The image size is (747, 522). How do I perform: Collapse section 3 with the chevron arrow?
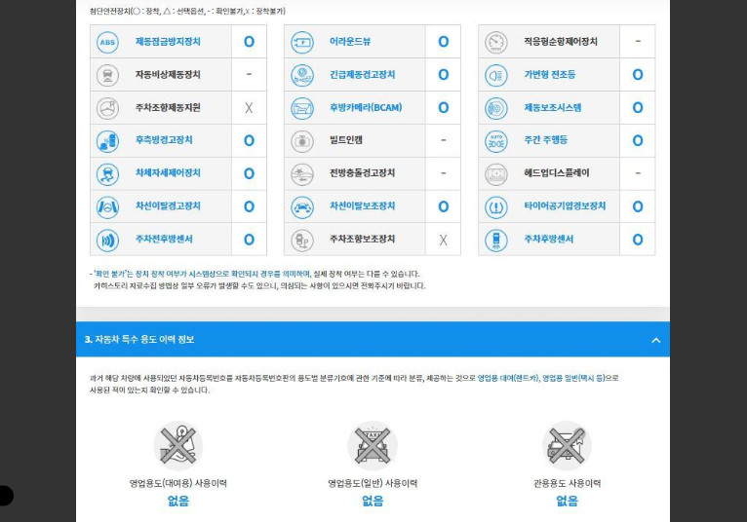(656, 340)
